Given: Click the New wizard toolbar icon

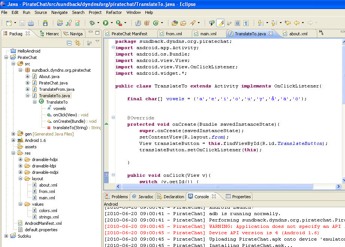Looking at the screenshot, I should (x=9, y=23).
